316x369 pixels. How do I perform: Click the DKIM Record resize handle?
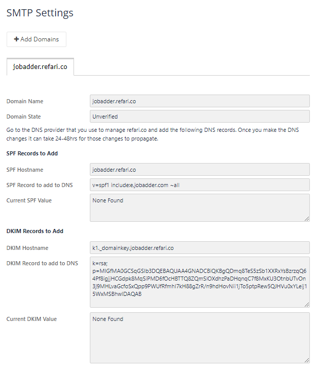(307, 305)
